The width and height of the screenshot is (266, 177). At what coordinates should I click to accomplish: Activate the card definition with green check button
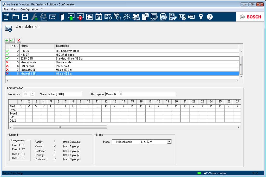tap(12, 41)
